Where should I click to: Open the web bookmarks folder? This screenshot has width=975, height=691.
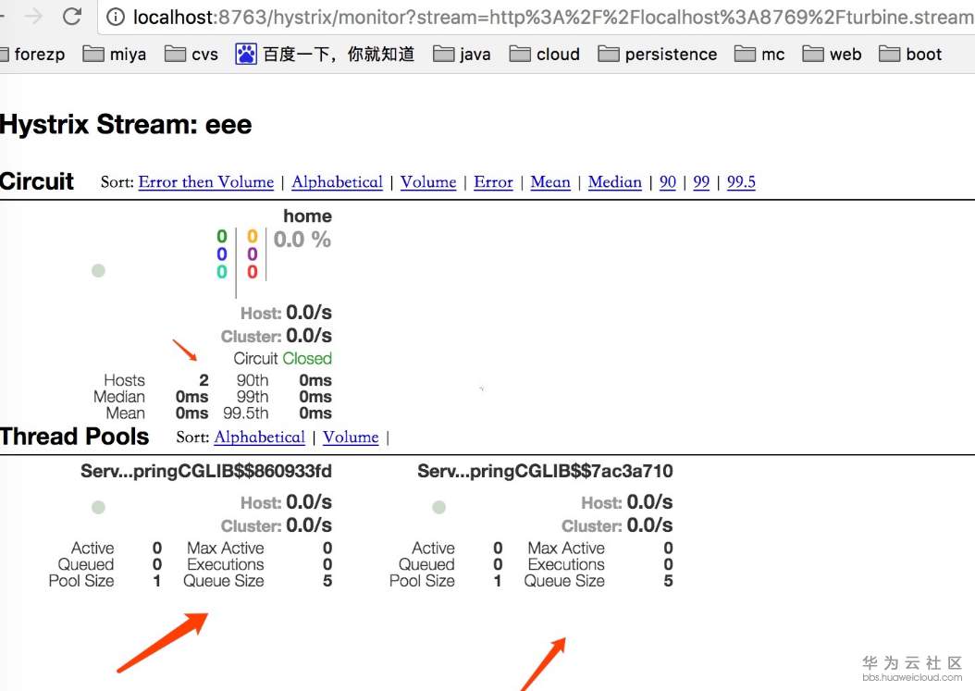[832, 54]
